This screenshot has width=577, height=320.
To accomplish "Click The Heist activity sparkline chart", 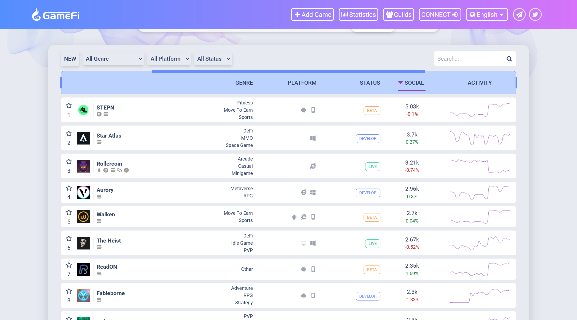I will coord(480,243).
